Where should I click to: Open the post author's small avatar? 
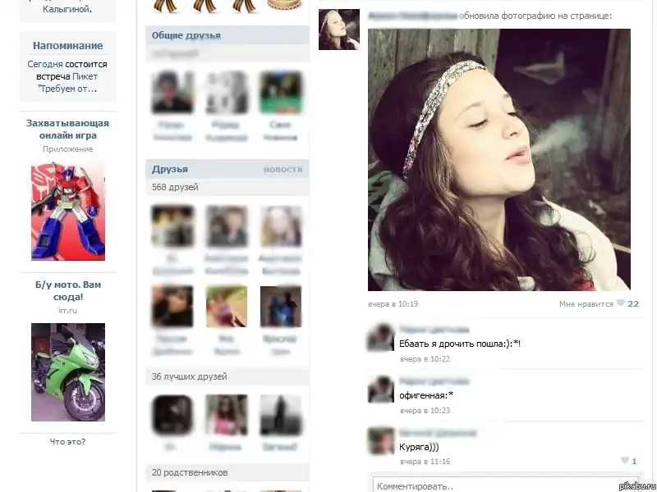[338, 30]
